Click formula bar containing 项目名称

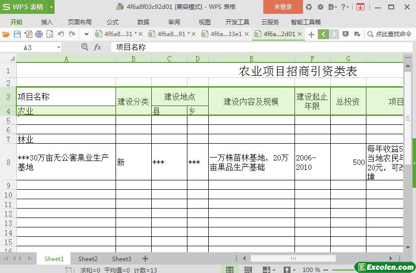[x=261, y=48]
